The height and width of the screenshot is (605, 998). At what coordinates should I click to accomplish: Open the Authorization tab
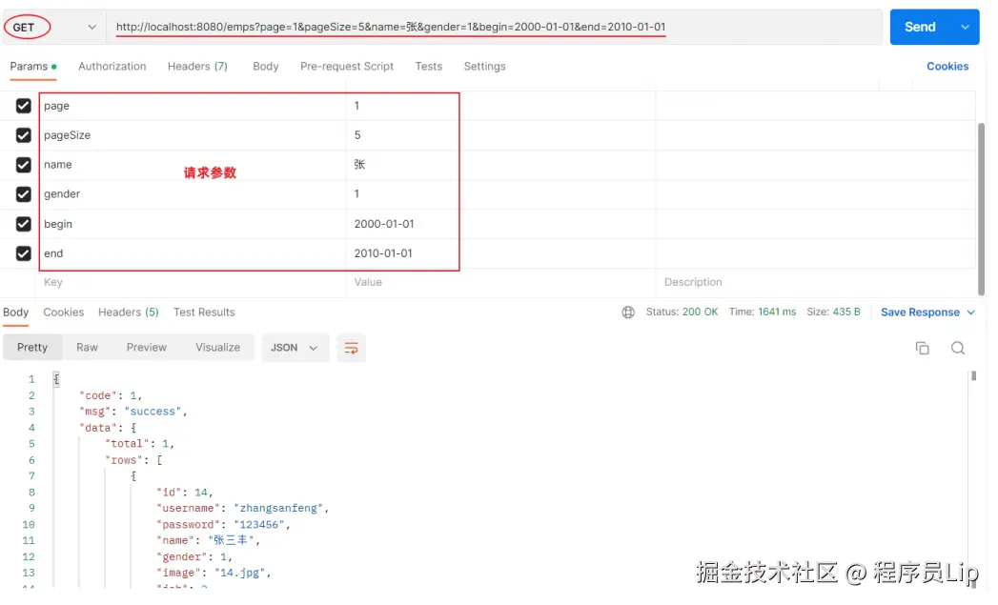tap(112, 66)
